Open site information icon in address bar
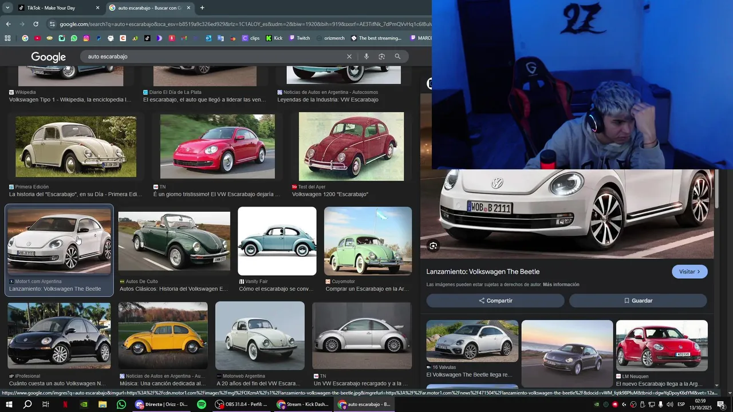The image size is (733, 412). click(x=52, y=24)
